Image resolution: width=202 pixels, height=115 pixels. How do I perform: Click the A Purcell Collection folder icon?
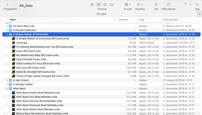pos(11,30)
